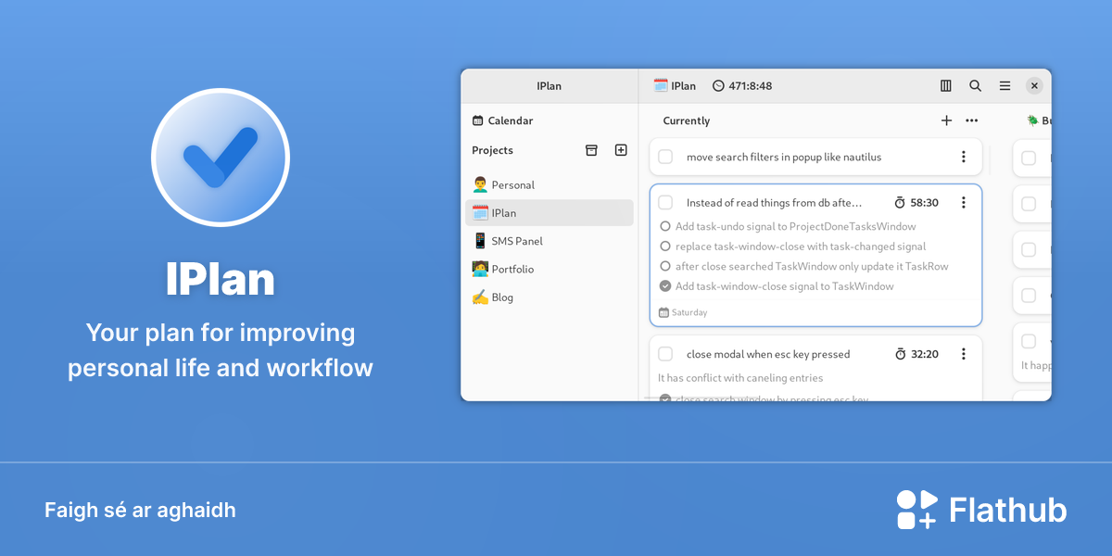Viewport: 1112px width, 556px height.
Task: Click the 'close modal when esc key pressed' title
Action: (768, 354)
